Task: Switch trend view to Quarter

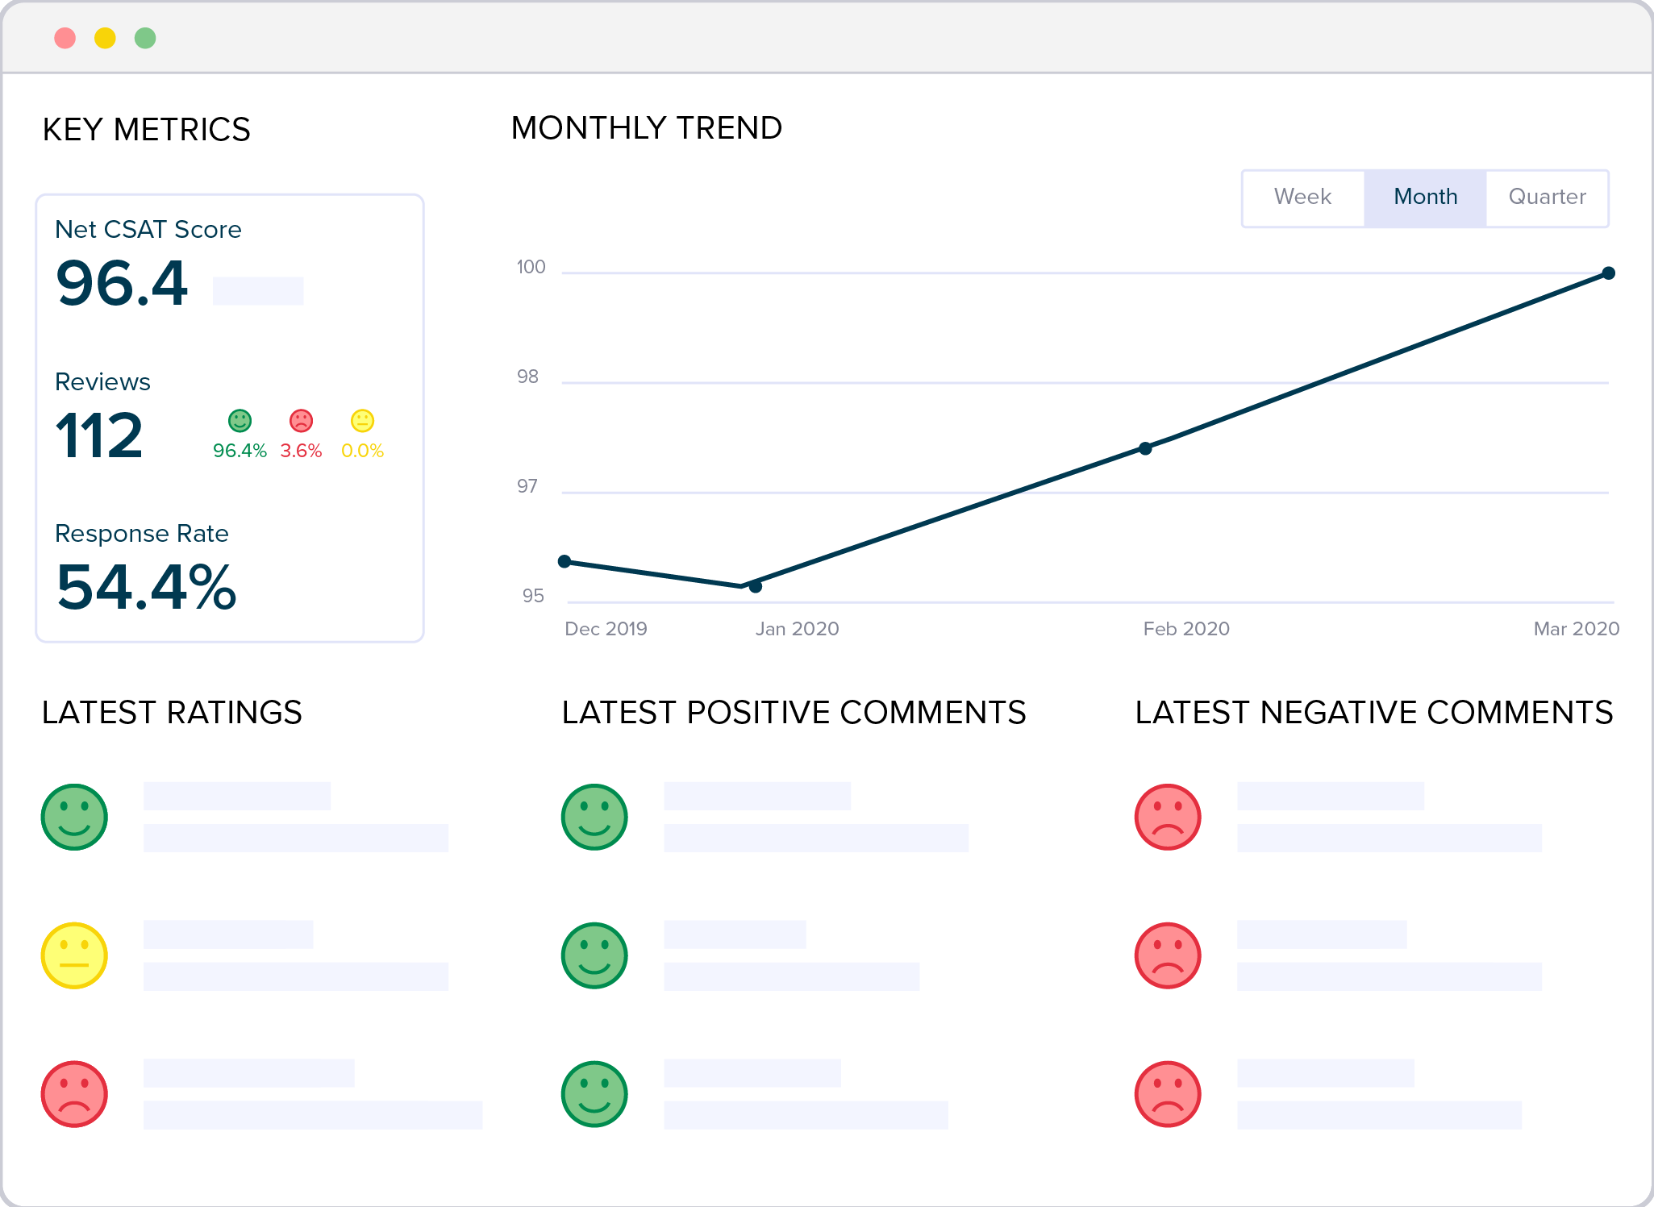Action: [1547, 198]
